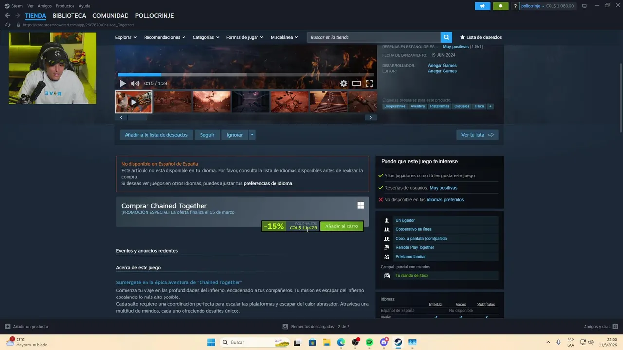The height and width of the screenshot is (350, 623).
Task: Go back with the left arrow
Action: tap(7, 16)
